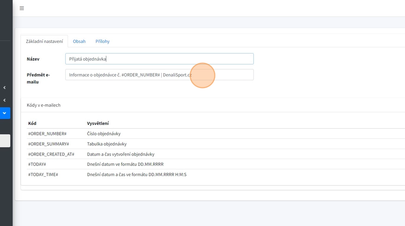The image size is (405, 226).
Task: Toggle the hamburger sidebar menu icon
Action: [22, 8]
